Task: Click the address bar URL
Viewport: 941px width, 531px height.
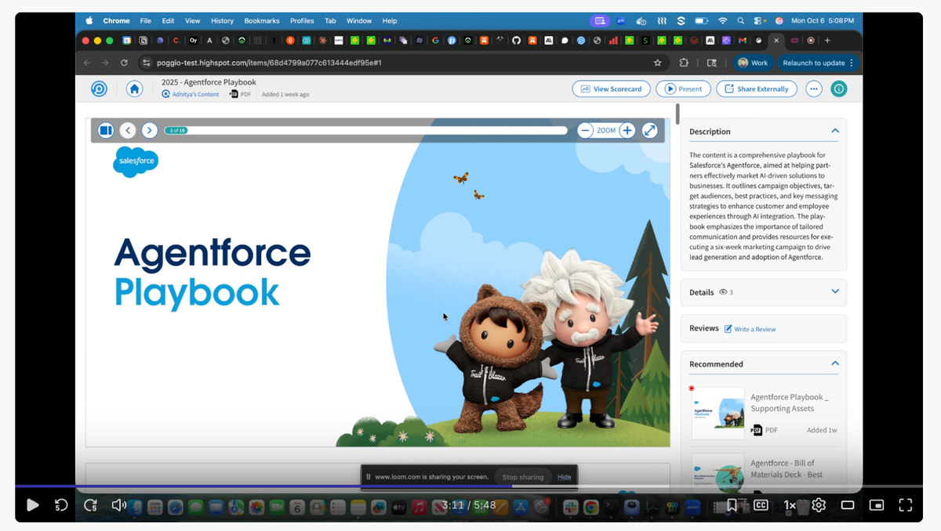Action: (x=267, y=63)
